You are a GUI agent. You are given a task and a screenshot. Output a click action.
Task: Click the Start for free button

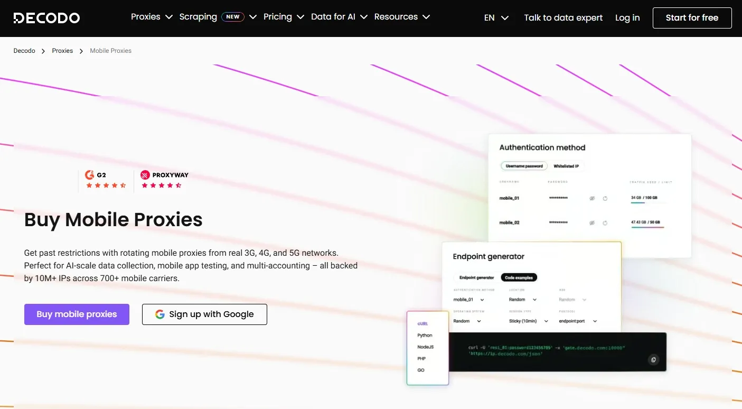coord(692,18)
